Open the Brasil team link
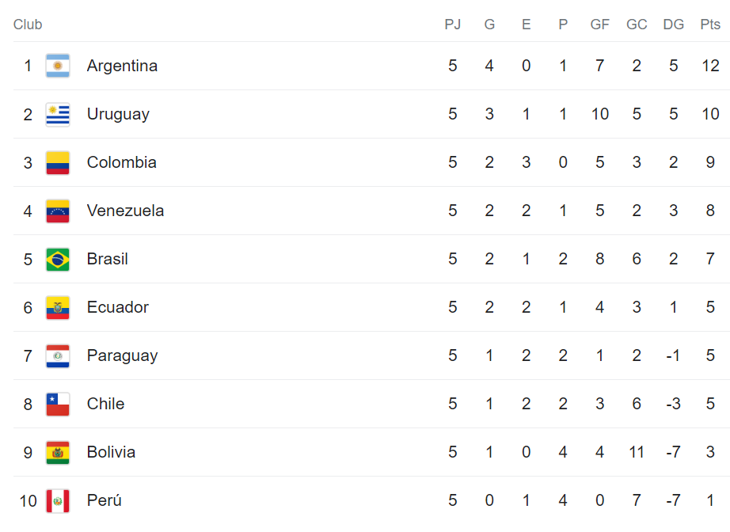The width and height of the screenshot is (730, 532). tap(107, 259)
